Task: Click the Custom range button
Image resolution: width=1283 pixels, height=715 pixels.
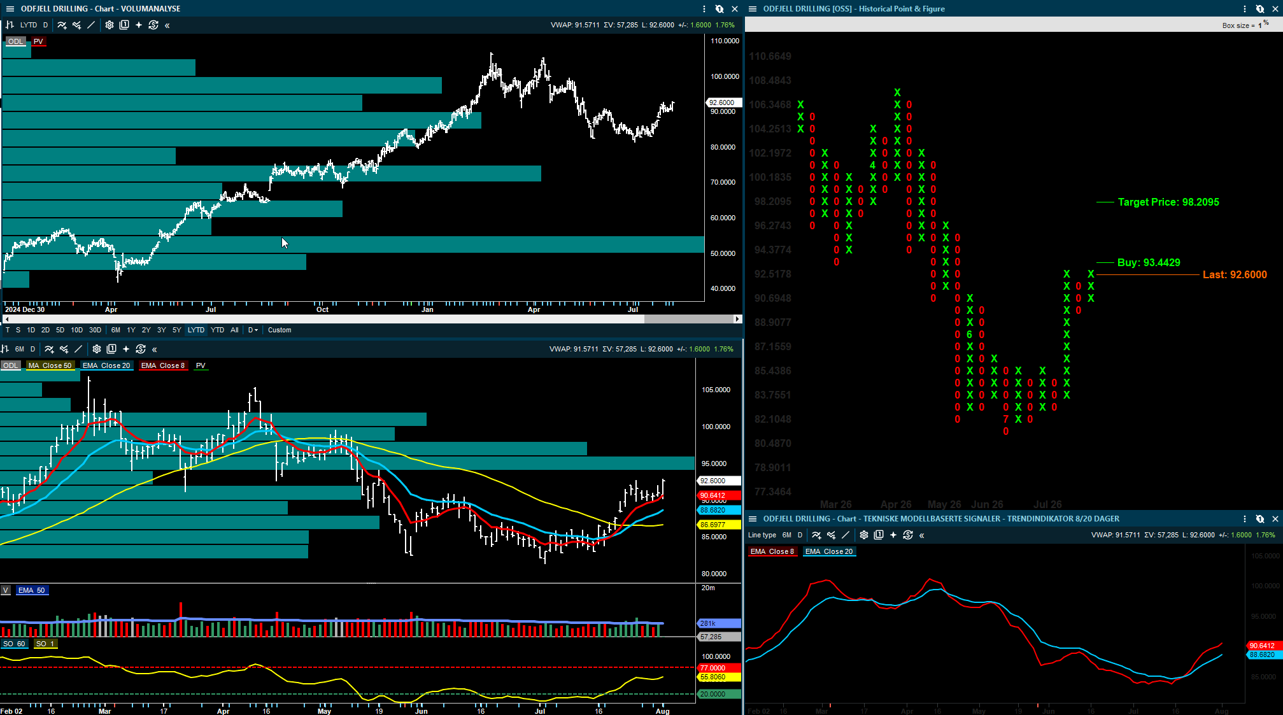Action: (x=280, y=330)
